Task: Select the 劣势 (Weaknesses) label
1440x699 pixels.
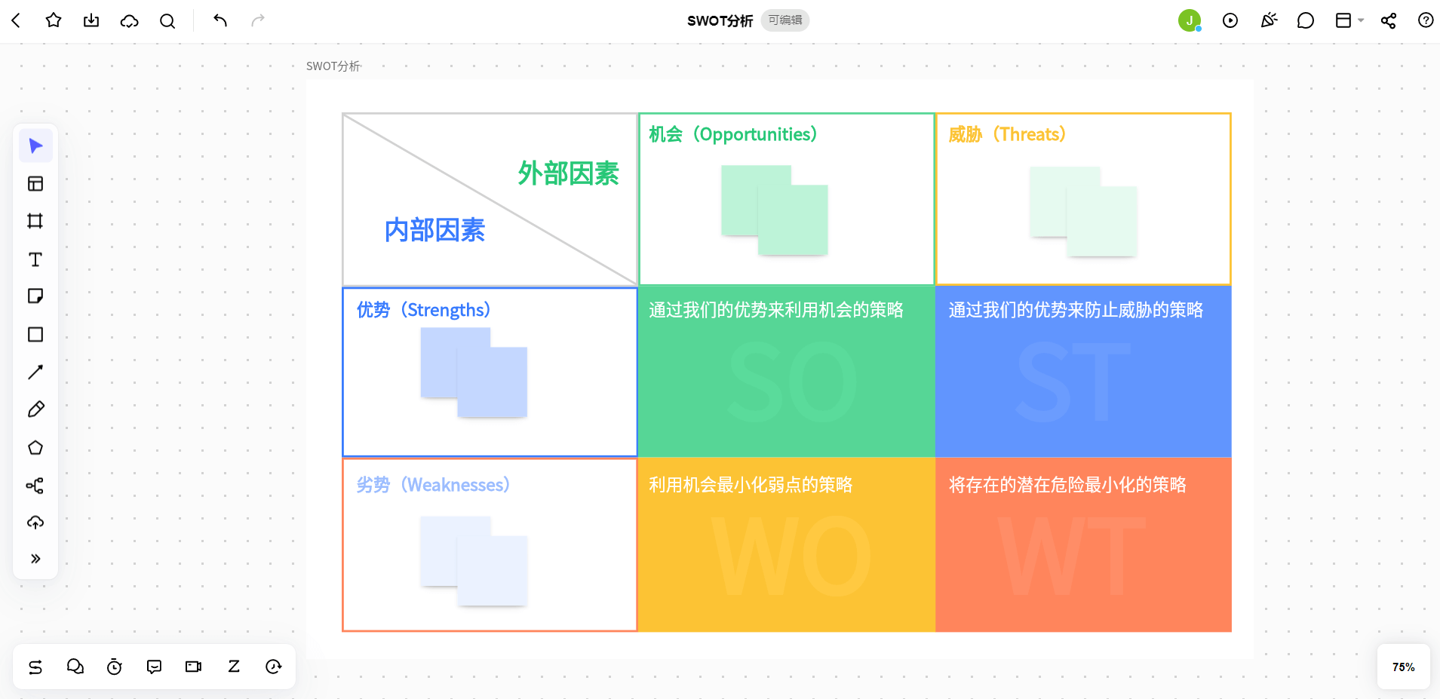Action: tap(433, 485)
